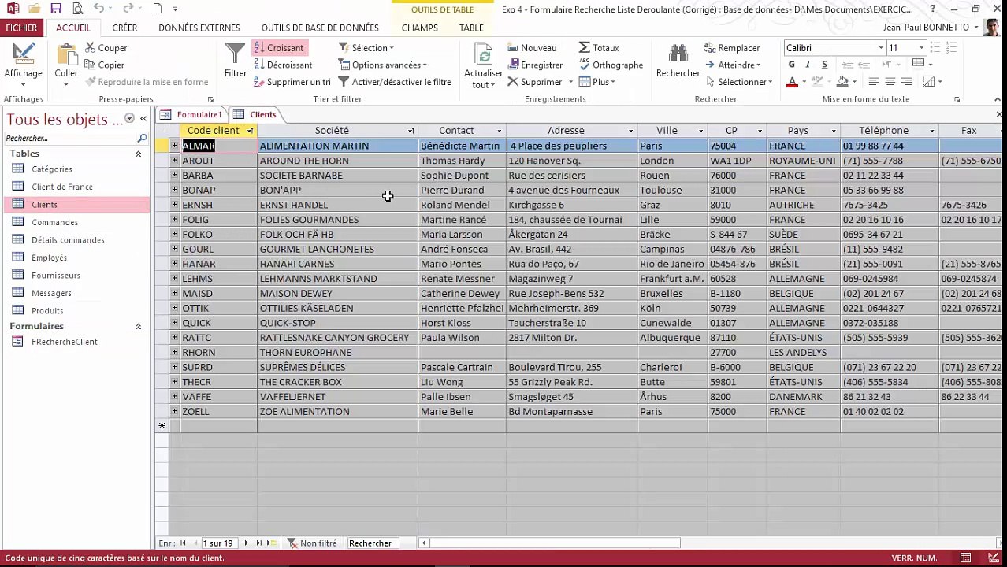1007x567 pixels.
Task: Click the horizontal scrollbar of the datasheet
Action: [x=555, y=543]
